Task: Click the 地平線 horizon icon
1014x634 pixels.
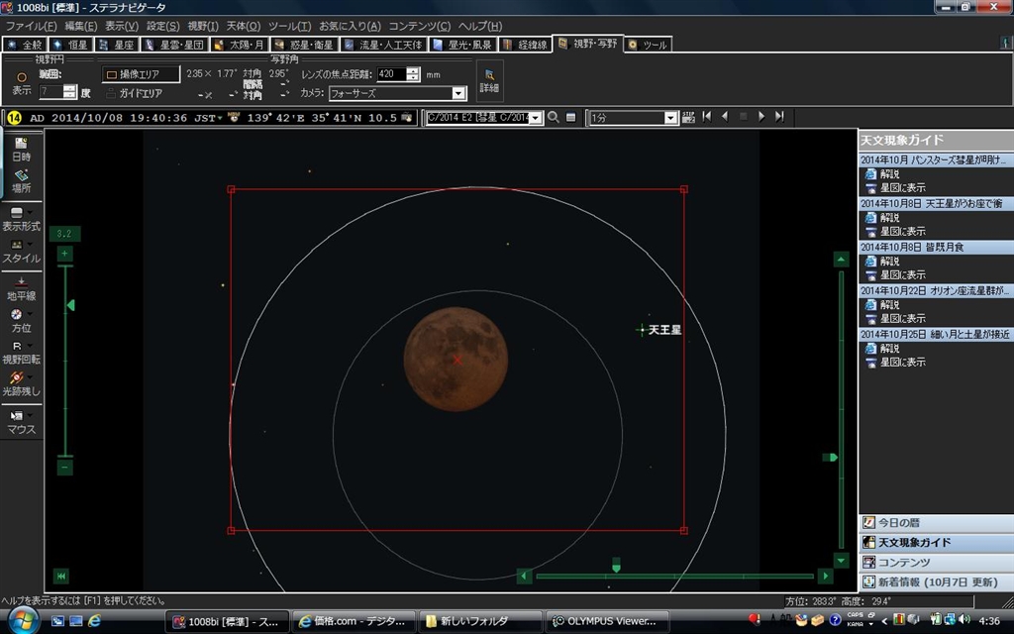Action: (x=21, y=287)
